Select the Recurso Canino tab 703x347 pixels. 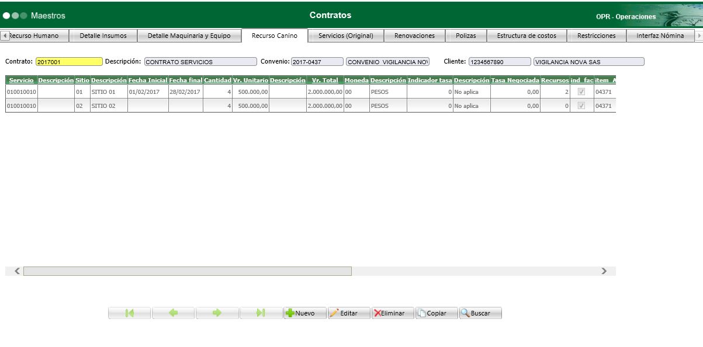(x=274, y=36)
